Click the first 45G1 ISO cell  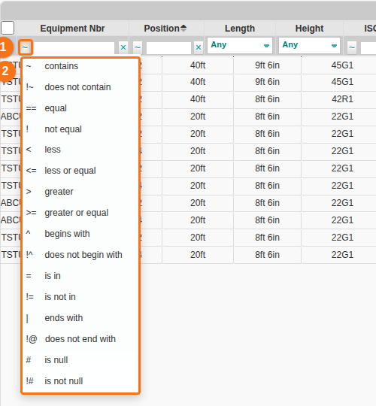(342, 65)
